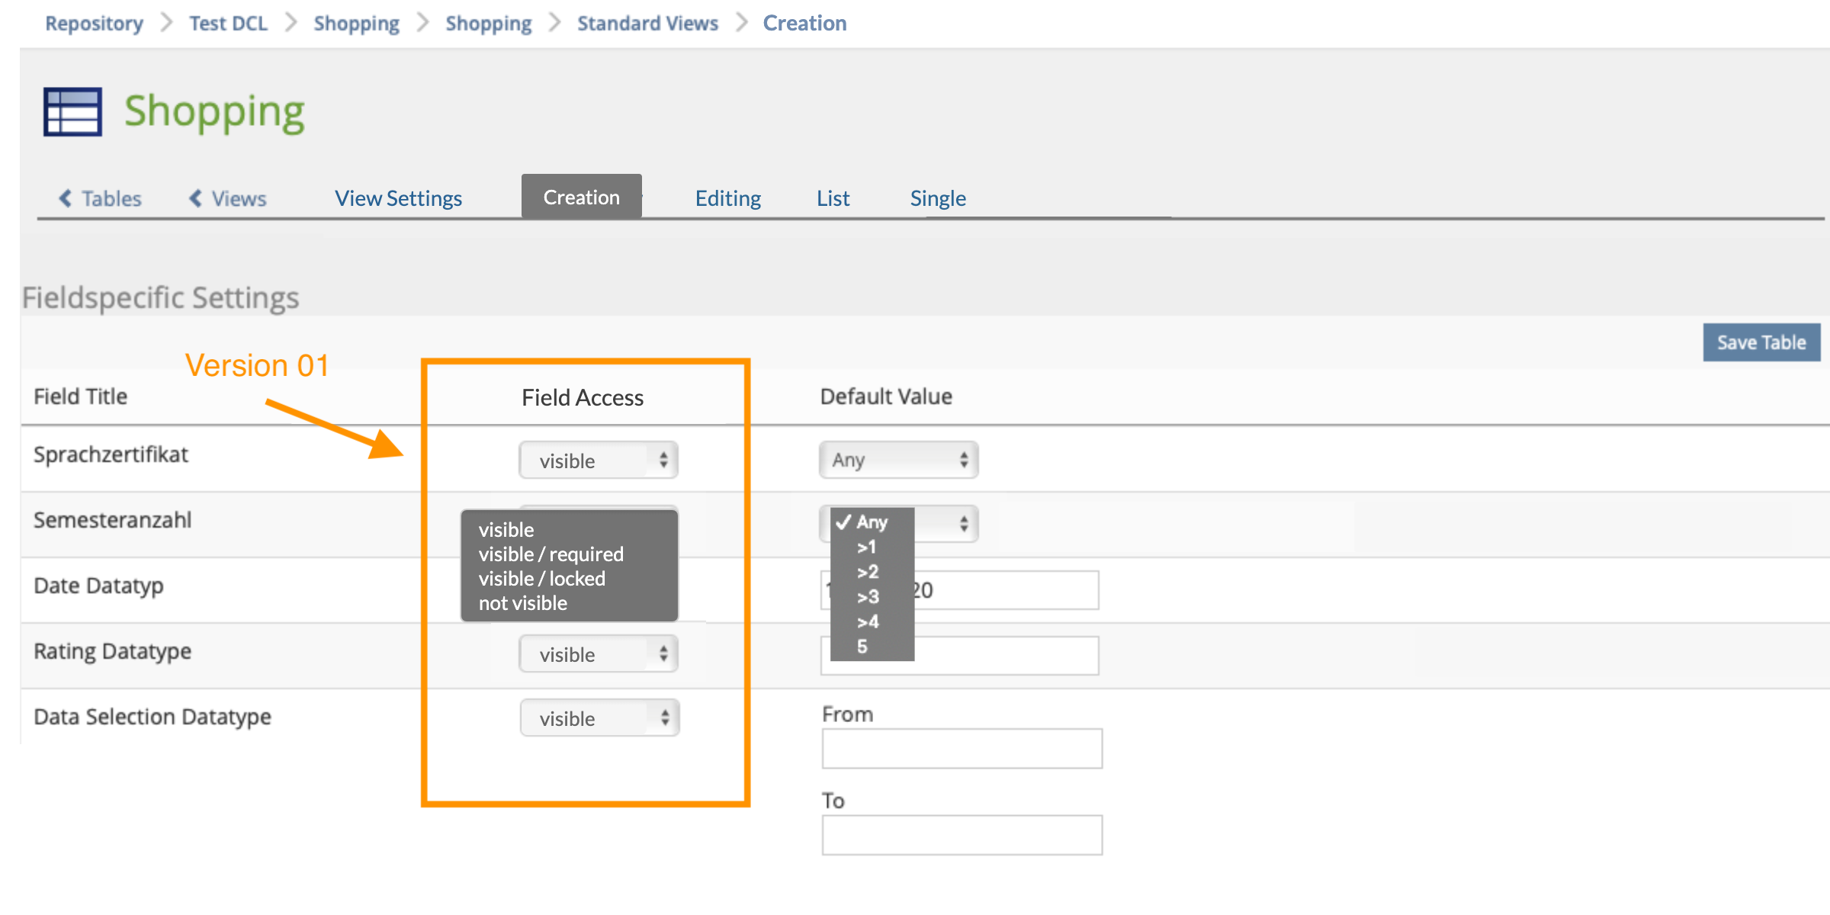Screen dimensions: 1830x915
Task: Choose 'visible / locked' option
Action: 541,579
